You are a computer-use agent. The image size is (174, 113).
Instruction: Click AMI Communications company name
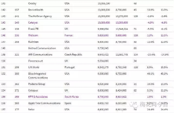coord(41,55)
